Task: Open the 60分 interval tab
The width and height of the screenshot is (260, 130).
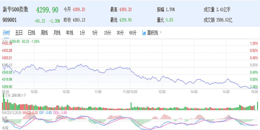Action: pos(133,33)
